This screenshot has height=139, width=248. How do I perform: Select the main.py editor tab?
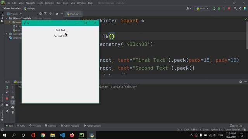74,14
